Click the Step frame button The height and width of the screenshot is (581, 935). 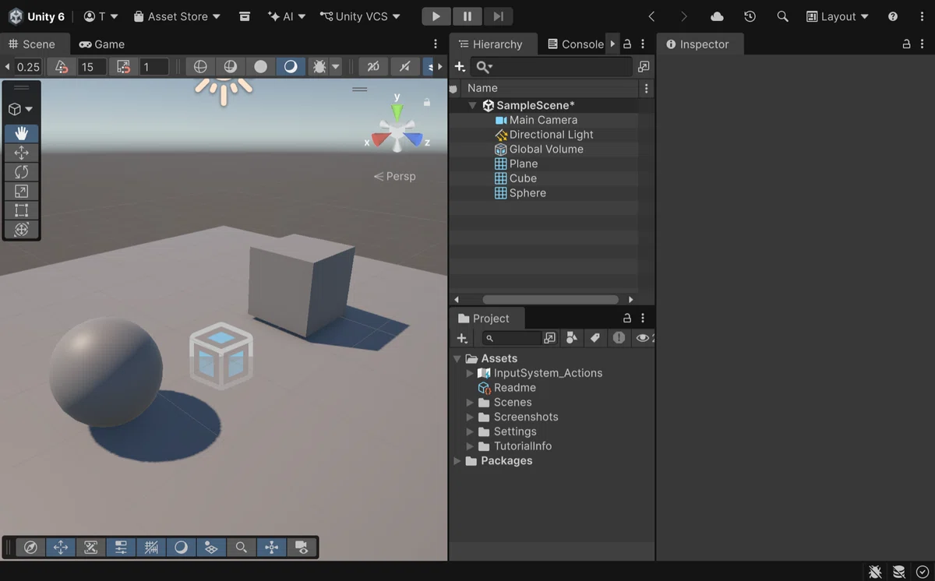pyautogui.click(x=497, y=16)
